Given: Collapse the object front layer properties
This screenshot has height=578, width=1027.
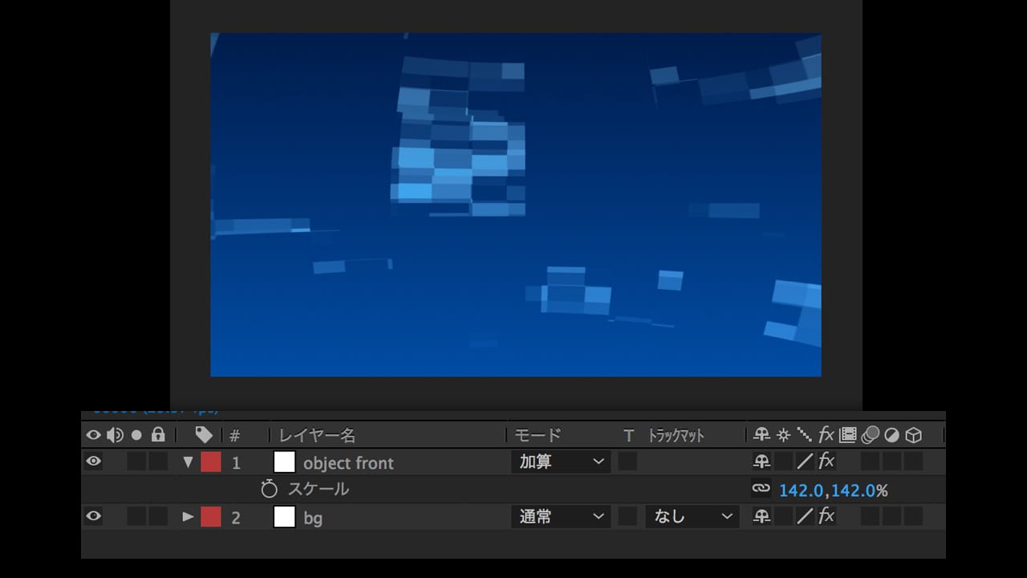Looking at the screenshot, I should point(189,462).
